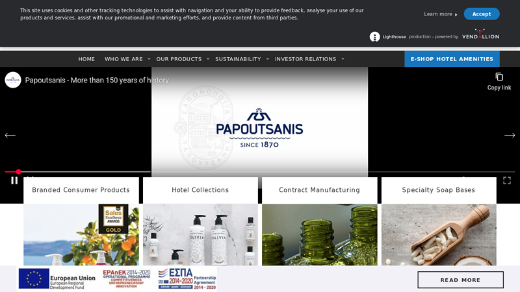Enter fullscreen video mode
This screenshot has height=292, width=520.
pyautogui.click(x=507, y=180)
